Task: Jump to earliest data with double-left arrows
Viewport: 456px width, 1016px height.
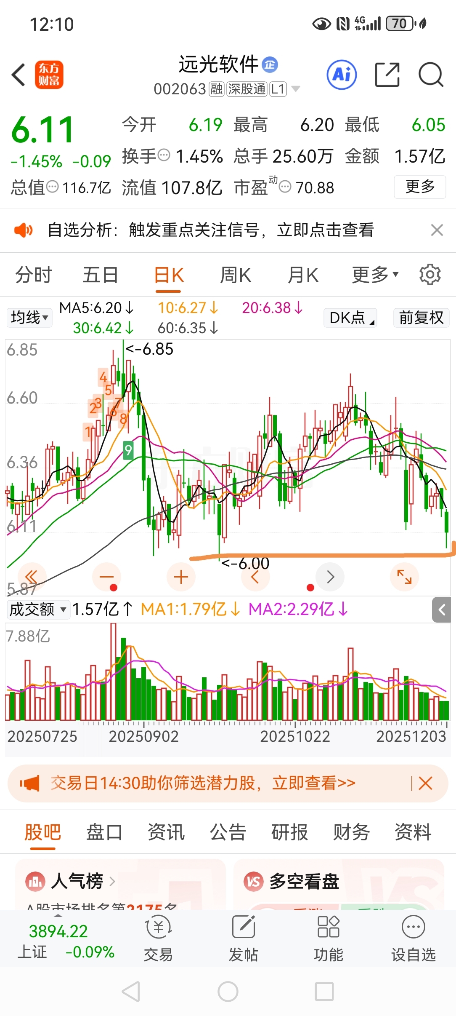Action: pyautogui.click(x=32, y=577)
